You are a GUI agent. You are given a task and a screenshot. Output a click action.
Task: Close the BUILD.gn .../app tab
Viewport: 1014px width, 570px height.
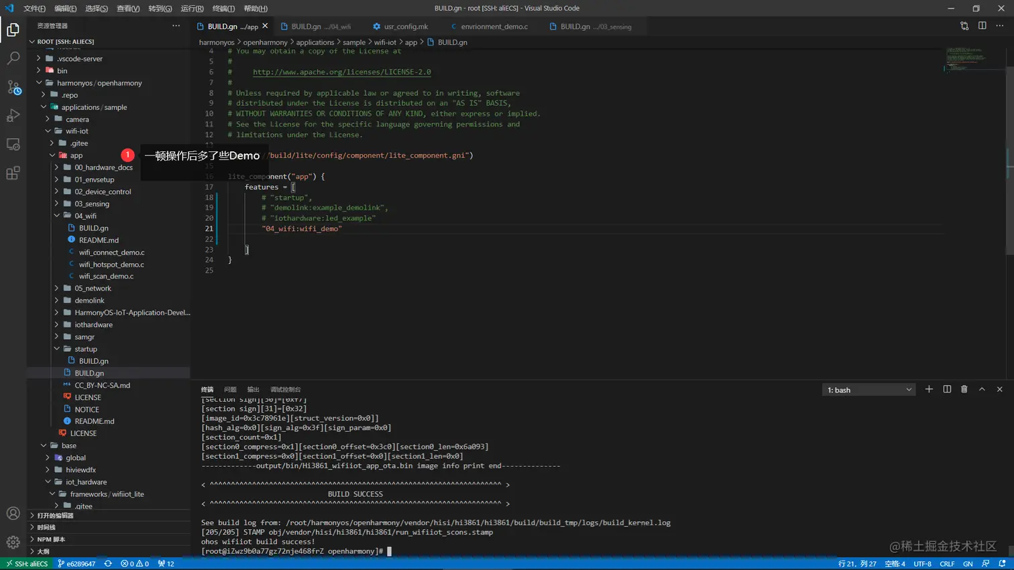point(265,26)
